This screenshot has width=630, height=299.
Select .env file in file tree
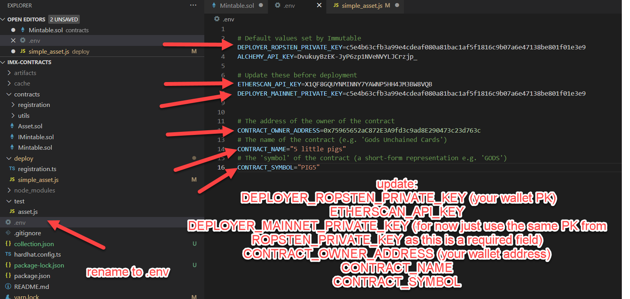20,222
